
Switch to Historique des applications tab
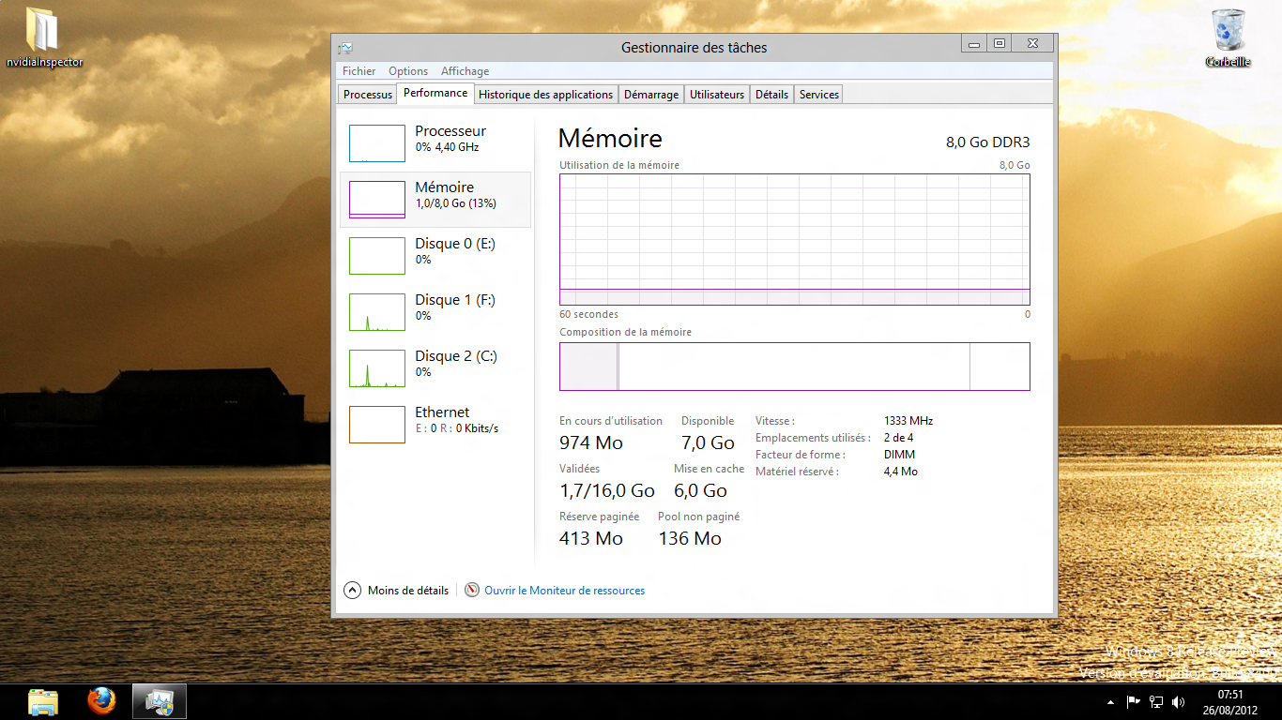click(545, 95)
